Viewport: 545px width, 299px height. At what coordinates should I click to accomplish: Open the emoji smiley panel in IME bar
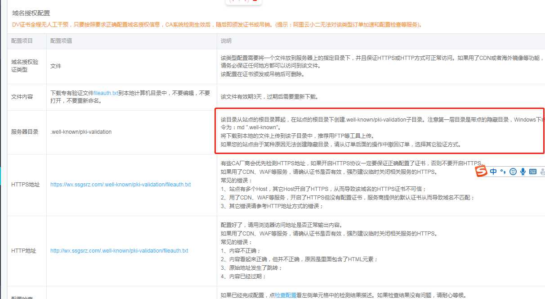513,172
